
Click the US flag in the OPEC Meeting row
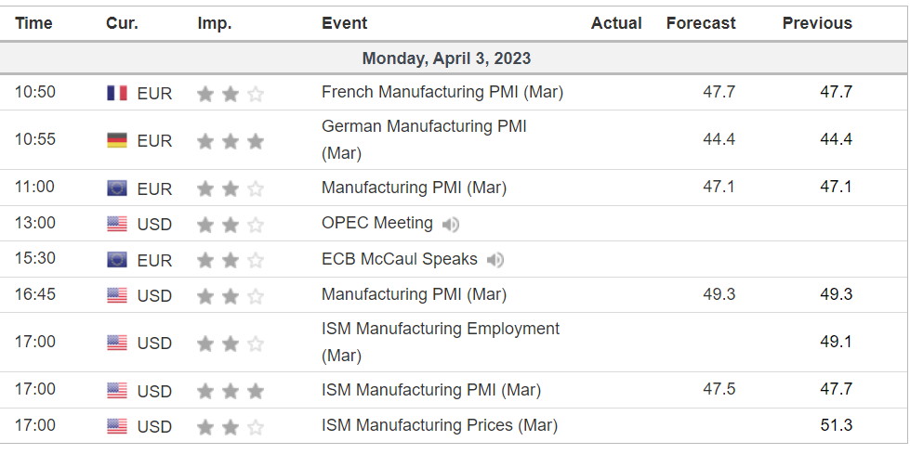pos(117,224)
